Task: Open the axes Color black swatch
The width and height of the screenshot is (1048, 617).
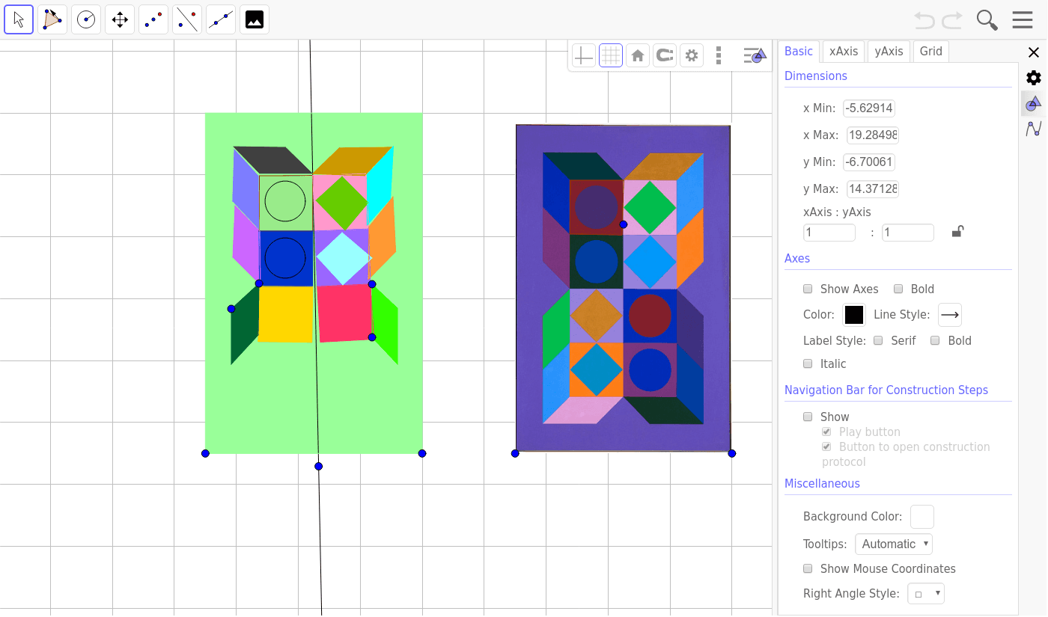Action: click(x=854, y=315)
